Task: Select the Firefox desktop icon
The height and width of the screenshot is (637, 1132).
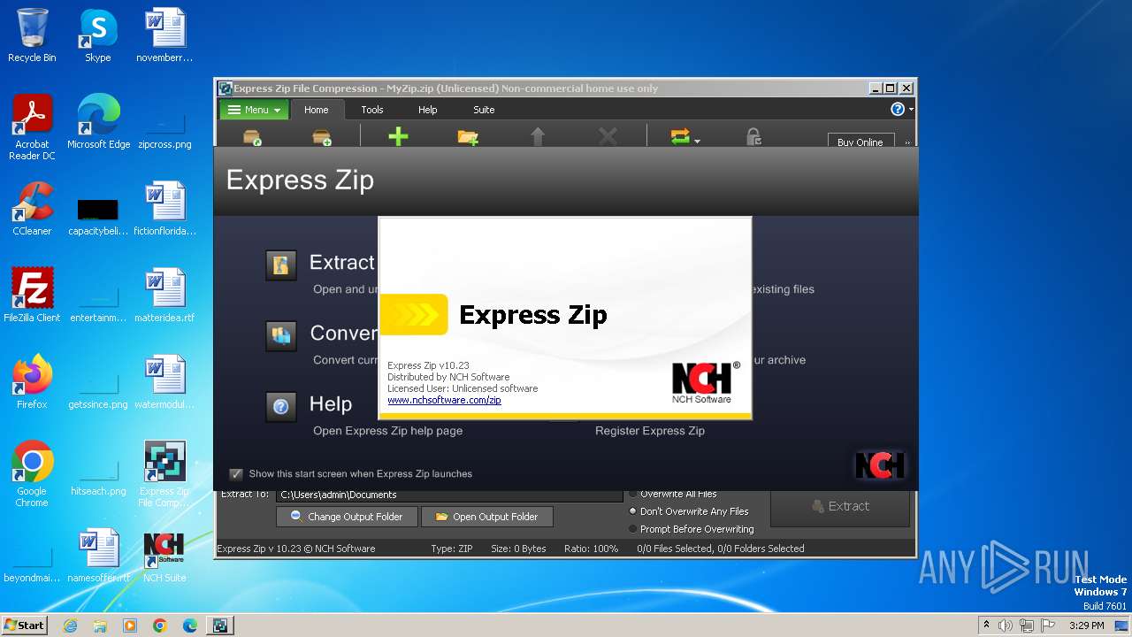Action: (x=32, y=381)
